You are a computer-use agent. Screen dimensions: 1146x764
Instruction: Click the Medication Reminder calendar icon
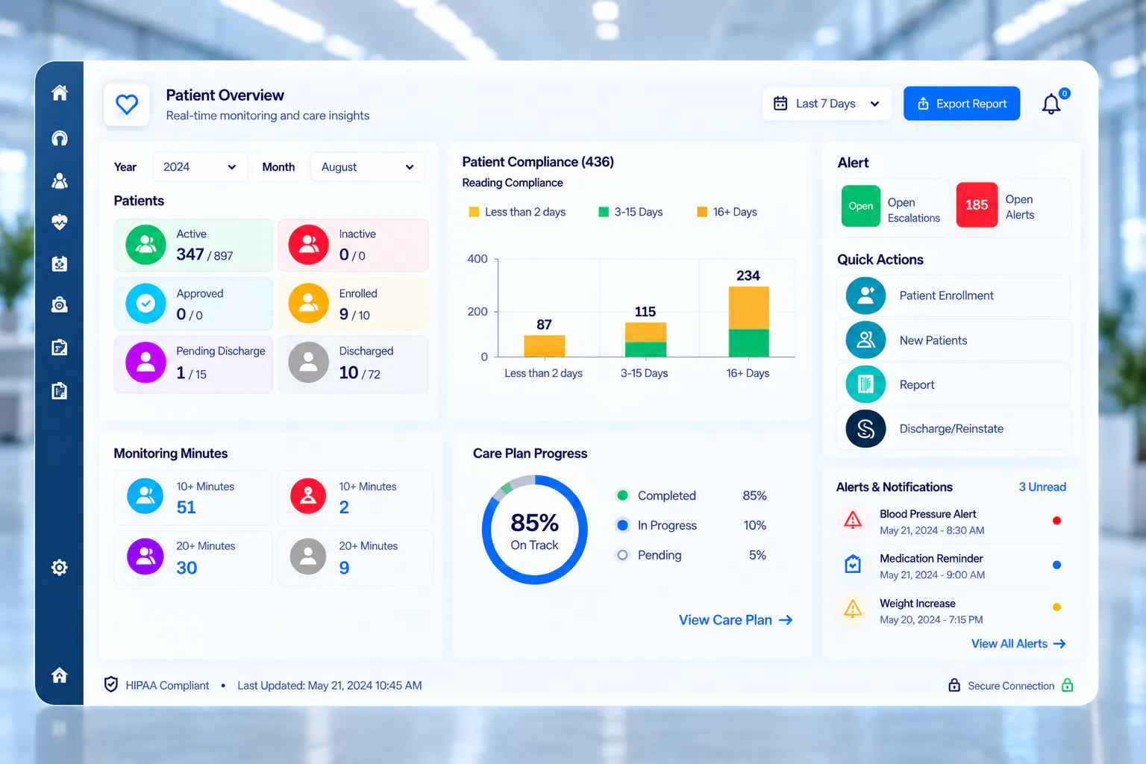pyautogui.click(x=853, y=565)
